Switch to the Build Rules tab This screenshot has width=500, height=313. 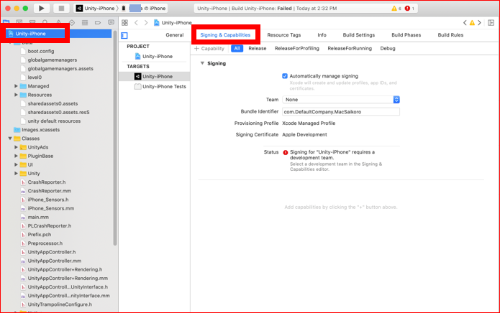point(450,35)
